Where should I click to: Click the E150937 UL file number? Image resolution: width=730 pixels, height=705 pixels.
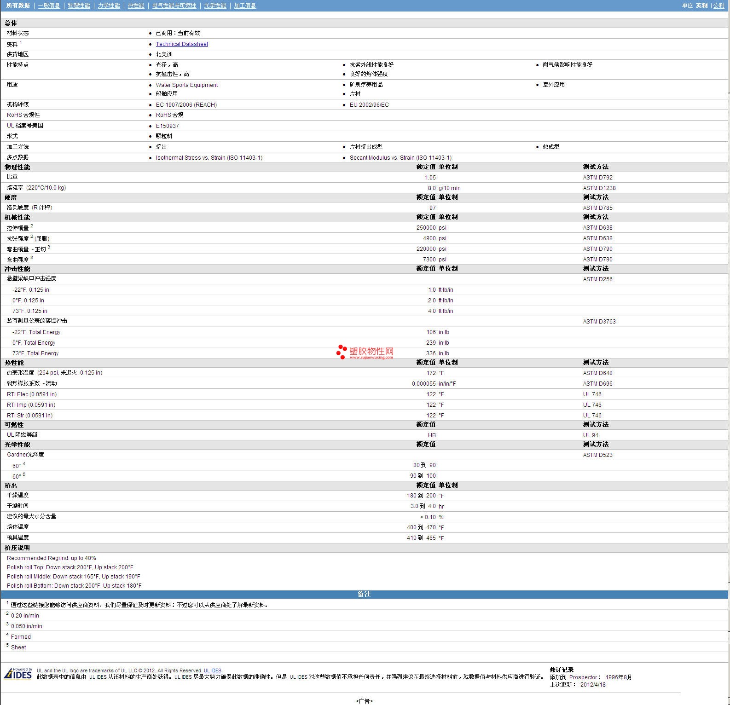coord(167,126)
